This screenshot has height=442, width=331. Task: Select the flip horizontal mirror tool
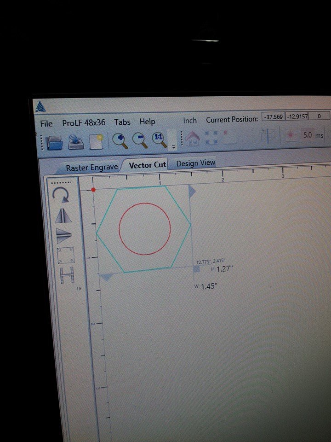pos(63,216)
